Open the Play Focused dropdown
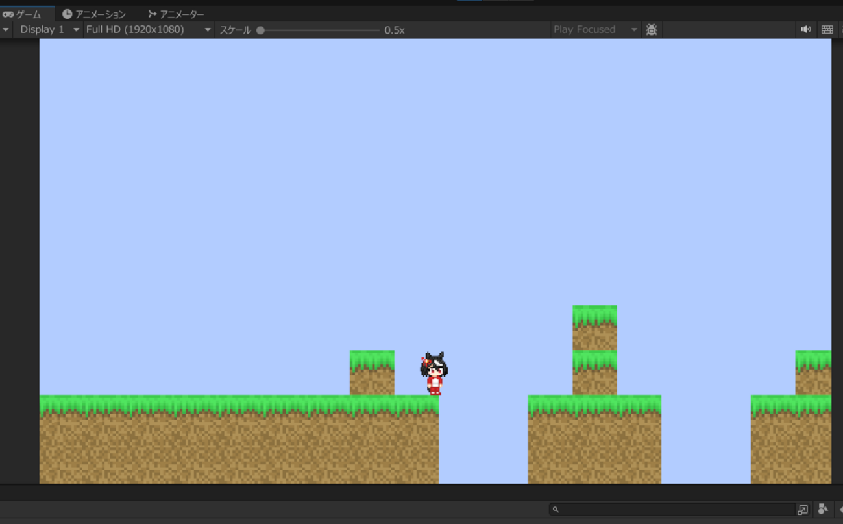Image resolution: width=843 pixels, height=524 pixels. [594, 29]
